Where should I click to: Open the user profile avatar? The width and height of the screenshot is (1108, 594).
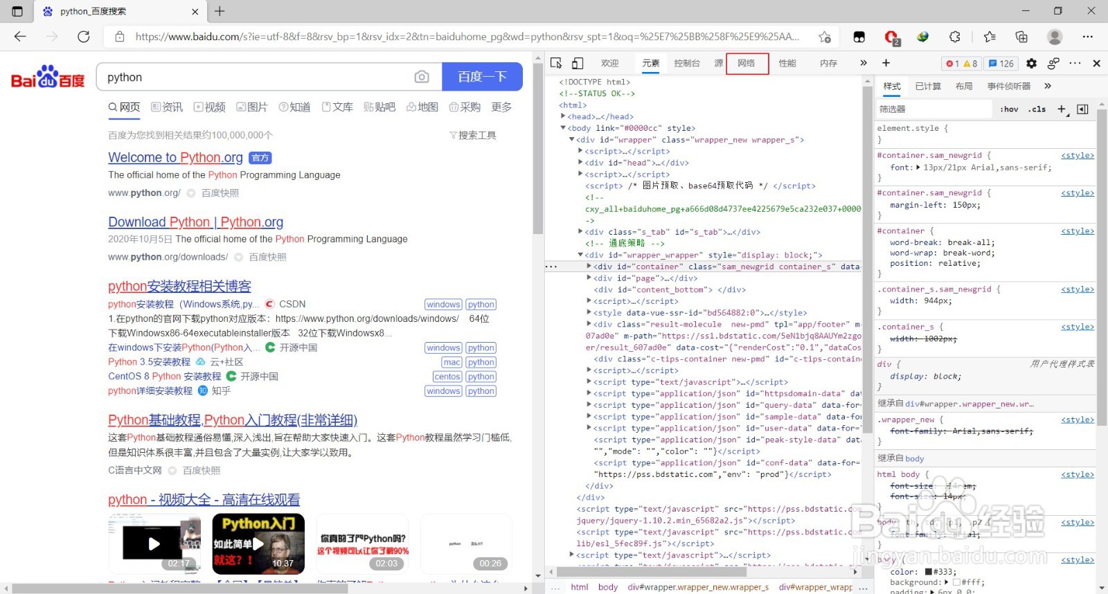click(1055, 37)
